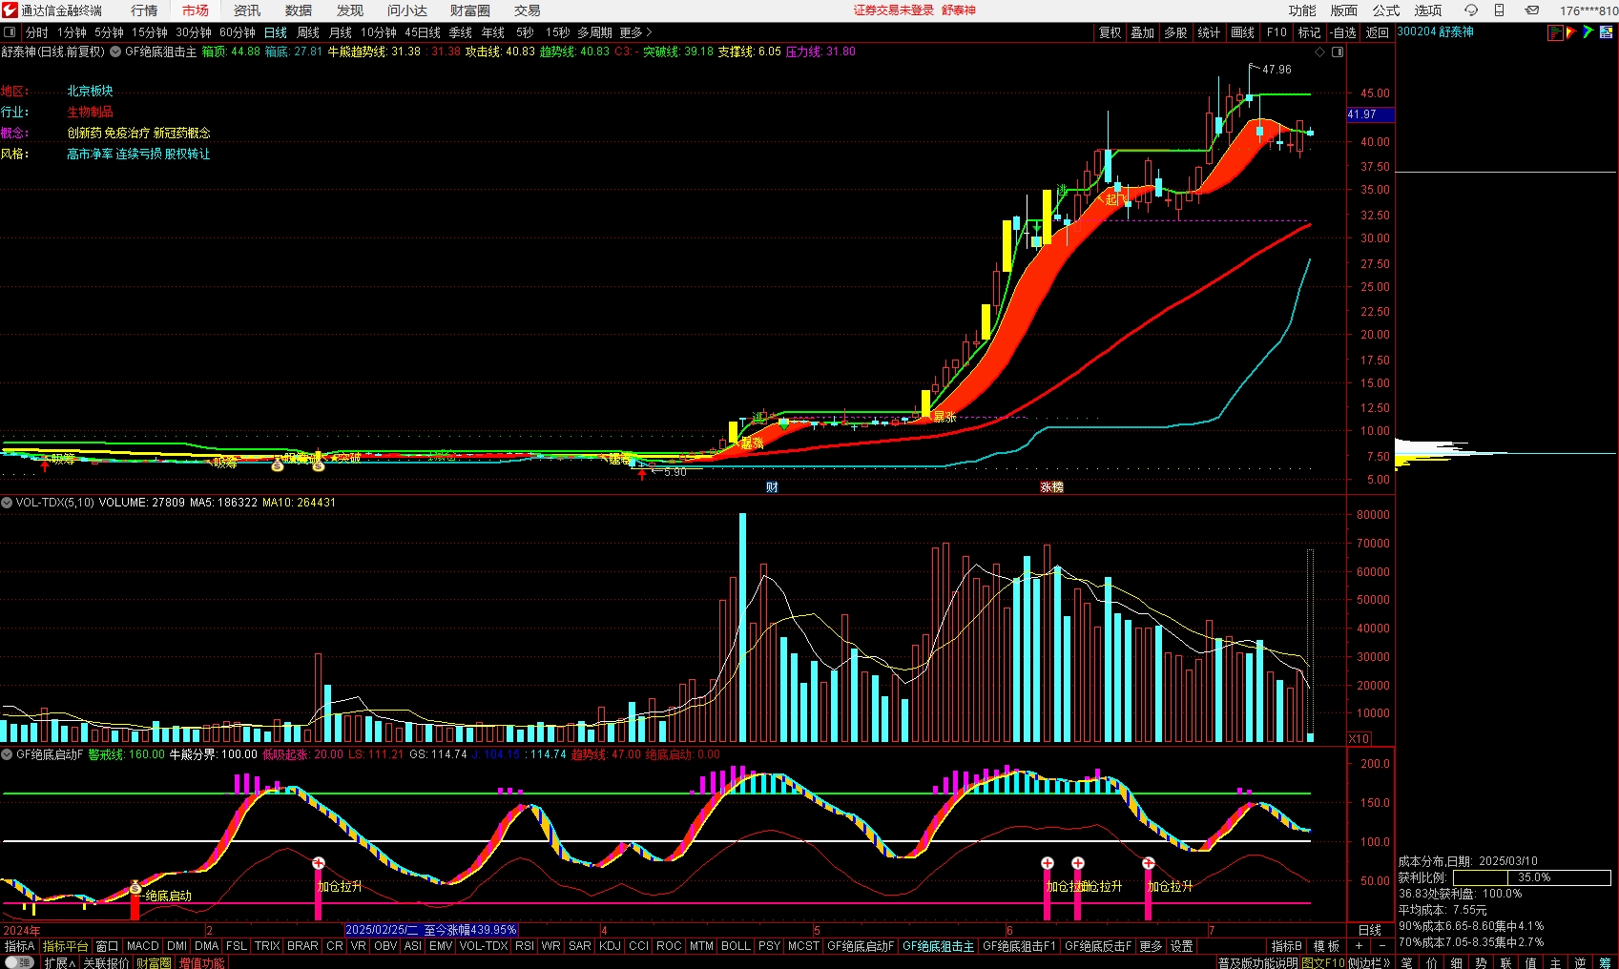Screen dimensions: 1619x969
Task: Toggle the 弹 switch at bottom left
Action: 18,962
